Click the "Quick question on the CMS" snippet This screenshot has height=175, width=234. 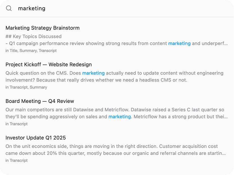click(42, 73)
